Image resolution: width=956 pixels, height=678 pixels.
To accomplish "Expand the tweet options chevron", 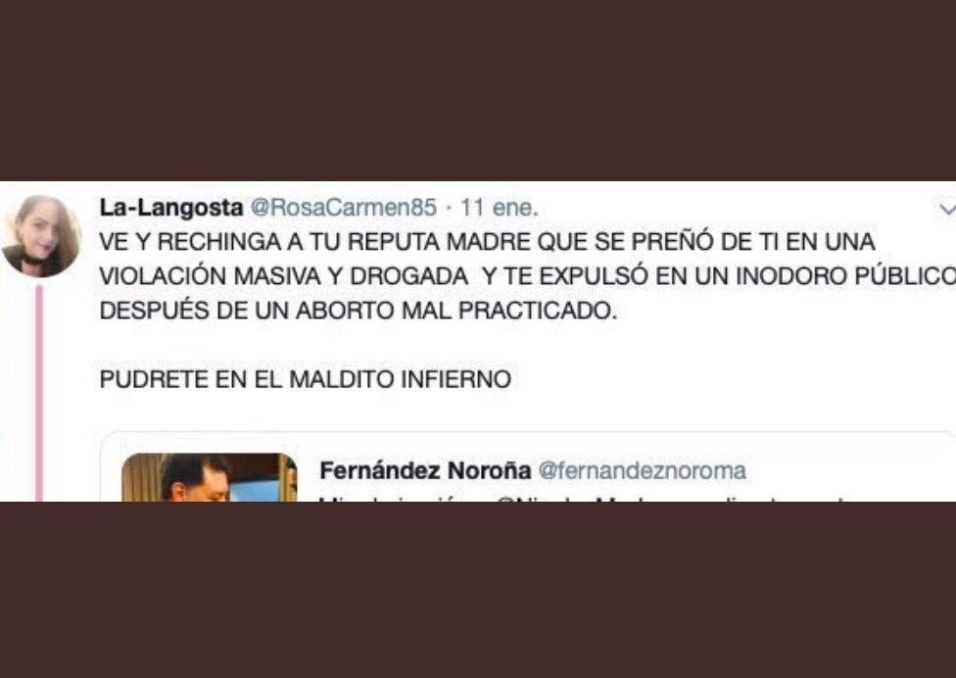I will coord(947,209).
